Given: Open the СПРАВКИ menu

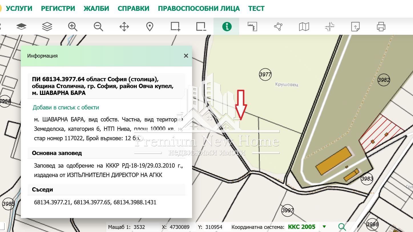Looking at the screenshot, I should tap(133, 9).
